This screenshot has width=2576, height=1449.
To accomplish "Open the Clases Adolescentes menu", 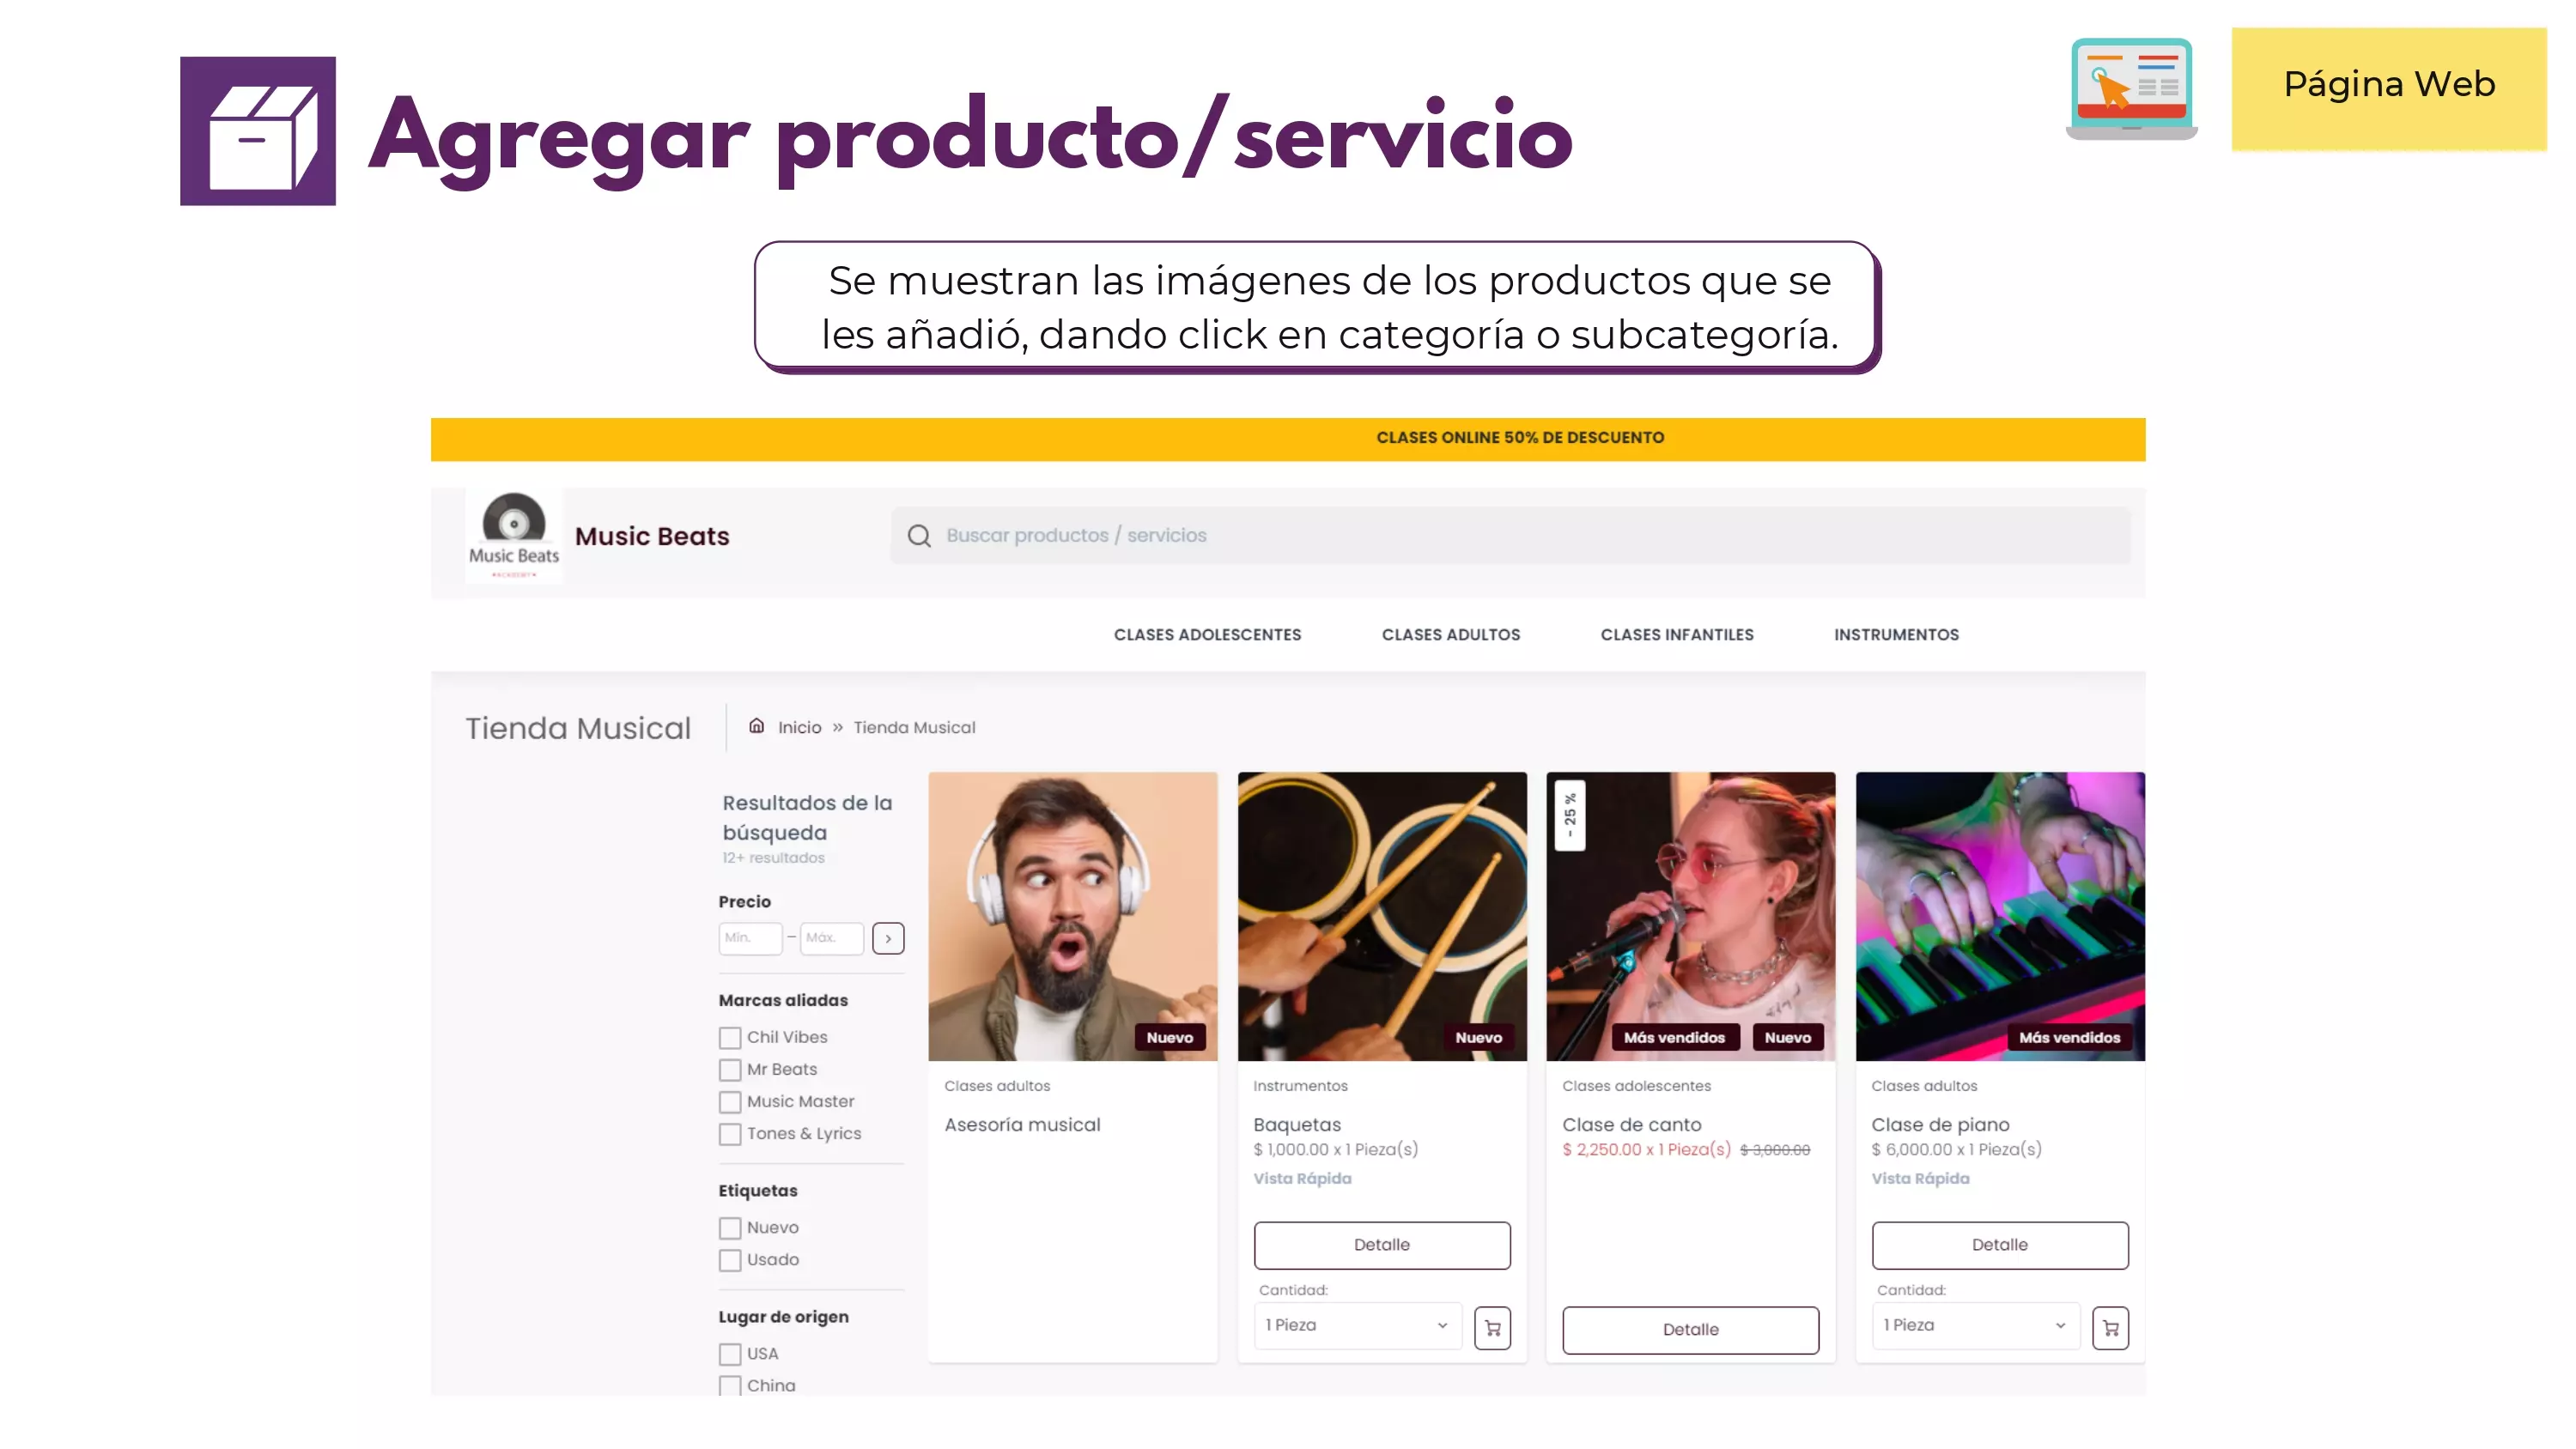I will click(1207, 635).
